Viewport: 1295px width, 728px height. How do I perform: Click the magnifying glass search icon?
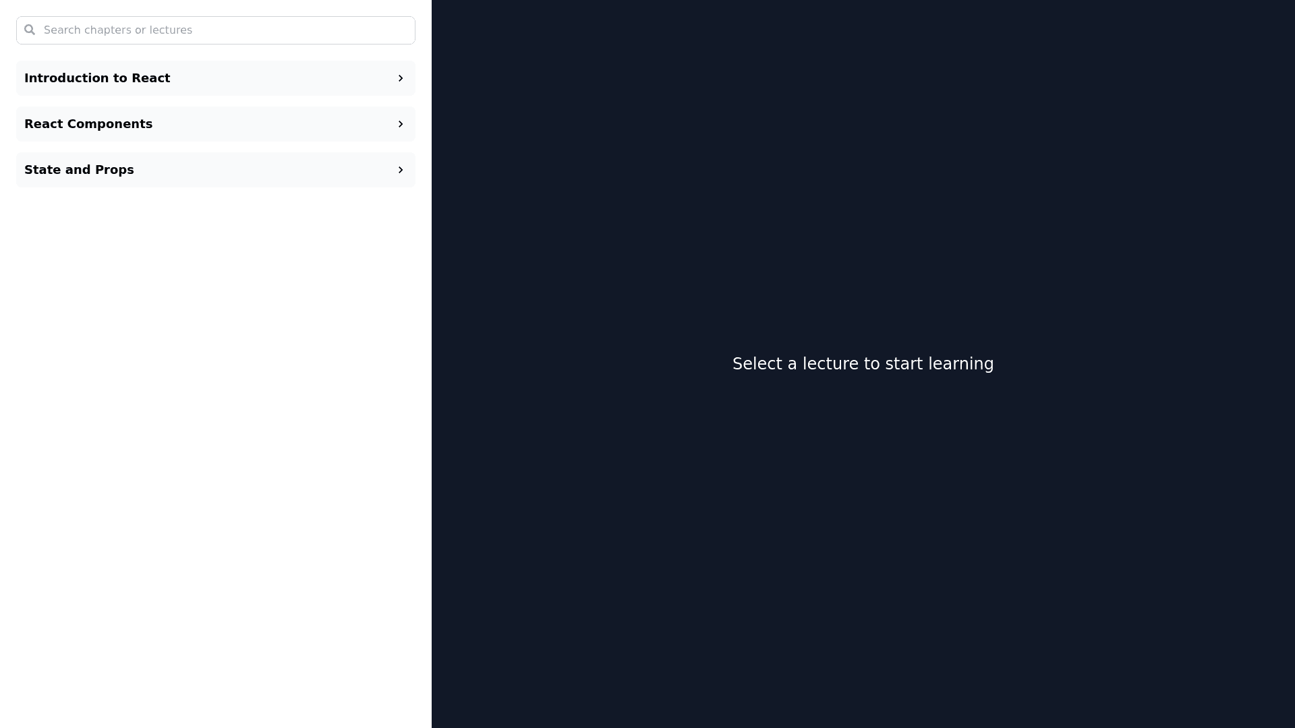(x=29, y=30)
